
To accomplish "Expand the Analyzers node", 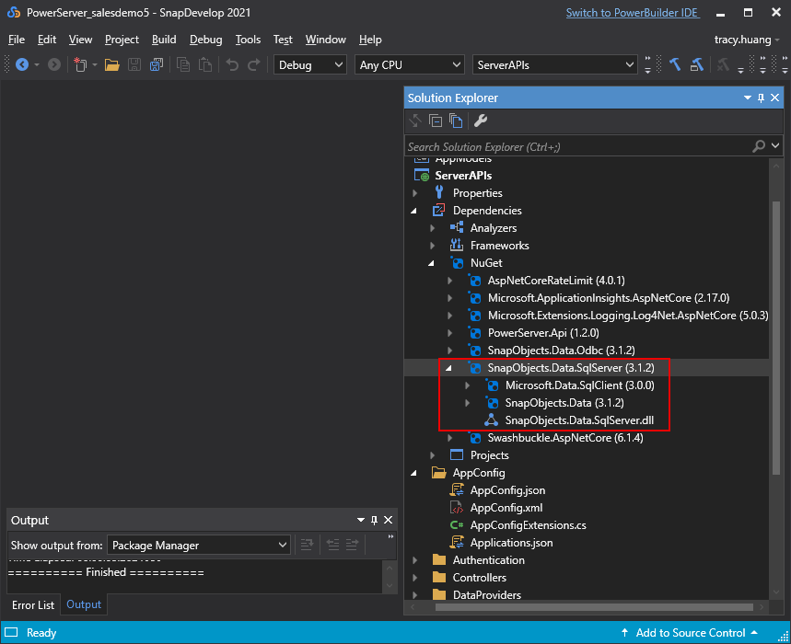I will pos(432,228).
